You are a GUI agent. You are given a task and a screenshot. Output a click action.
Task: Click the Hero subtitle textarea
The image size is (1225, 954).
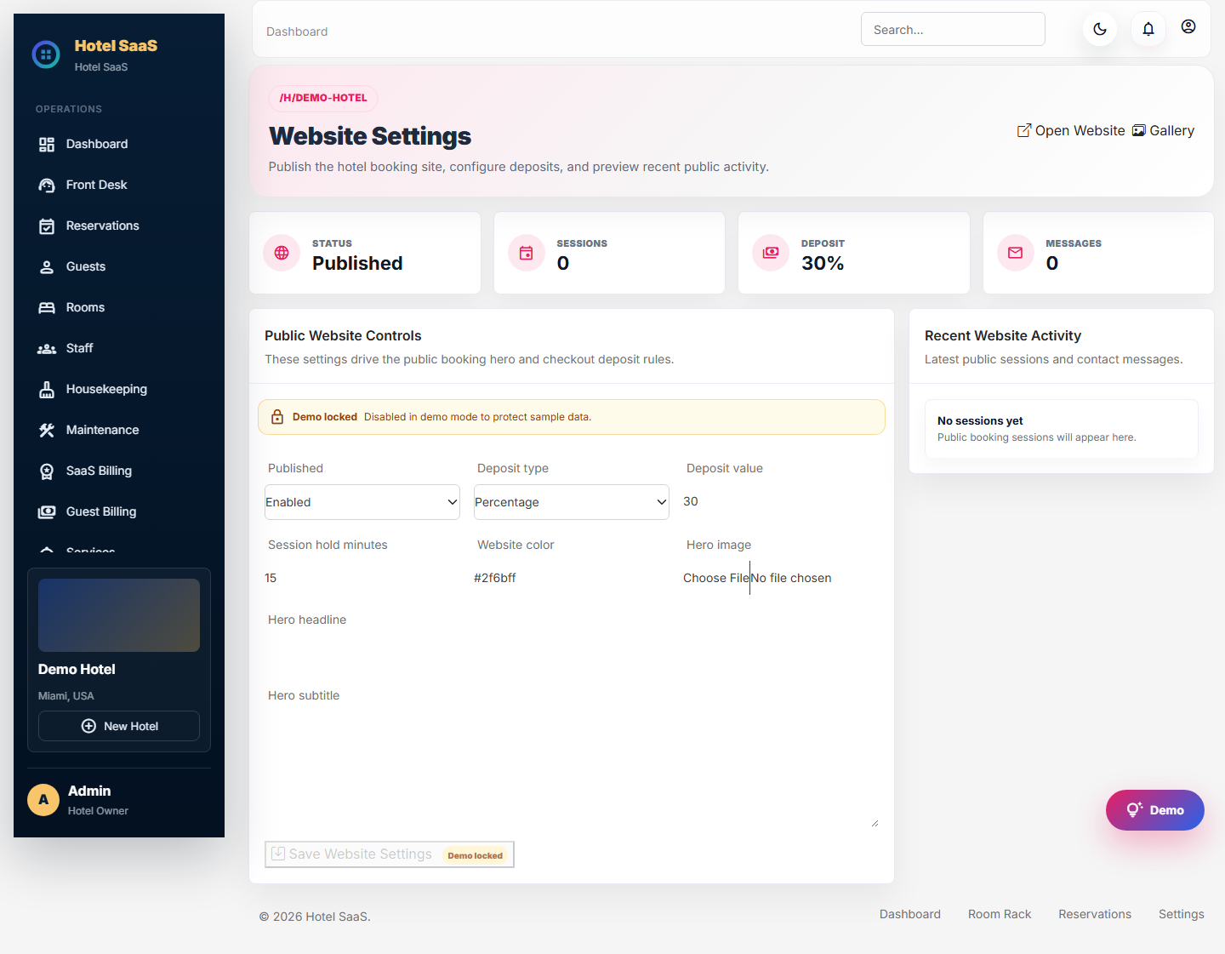[572, 769]
